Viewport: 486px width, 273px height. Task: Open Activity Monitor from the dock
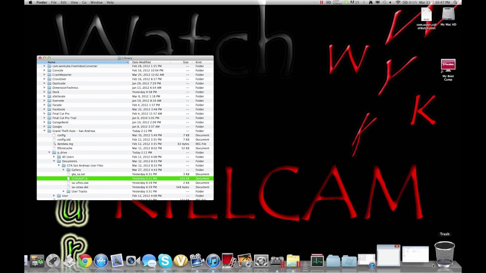click(x=317, y=261)
